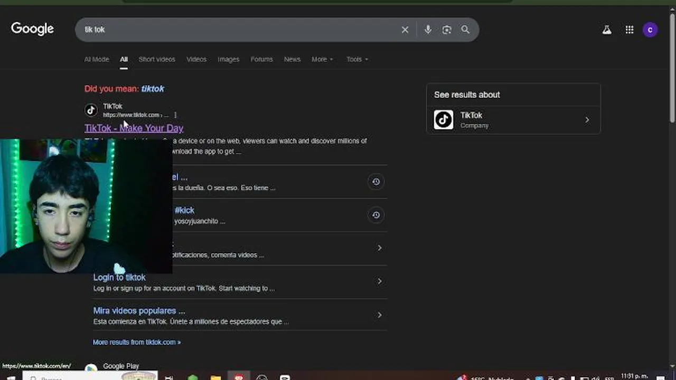Open the TikTok Company panel chevron
676x380 pixels.
[x=587, y=120]
